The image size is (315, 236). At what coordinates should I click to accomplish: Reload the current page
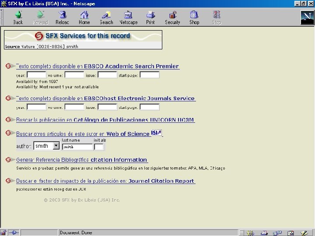(x=62, y=17)
